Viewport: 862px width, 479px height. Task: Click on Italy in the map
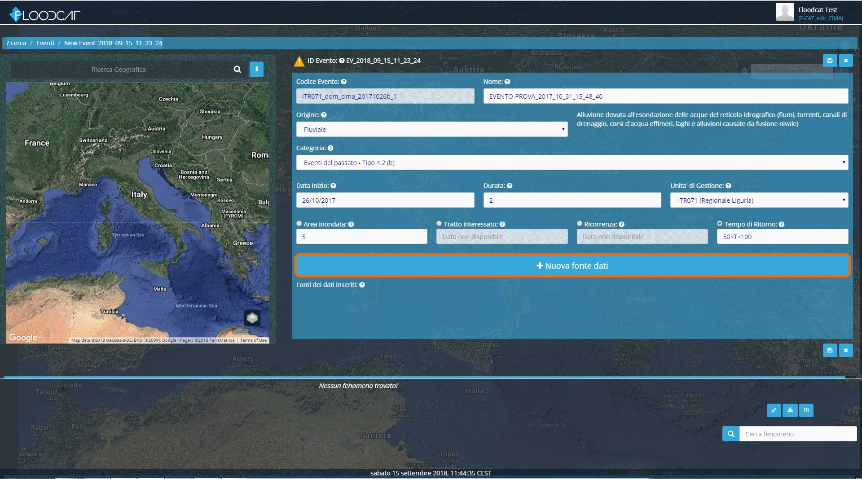click(x=139, y=195)
